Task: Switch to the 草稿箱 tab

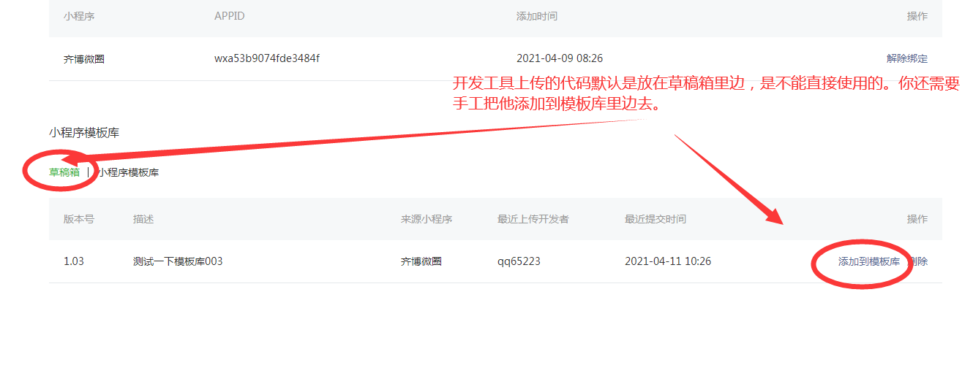Action: [64, 172]
